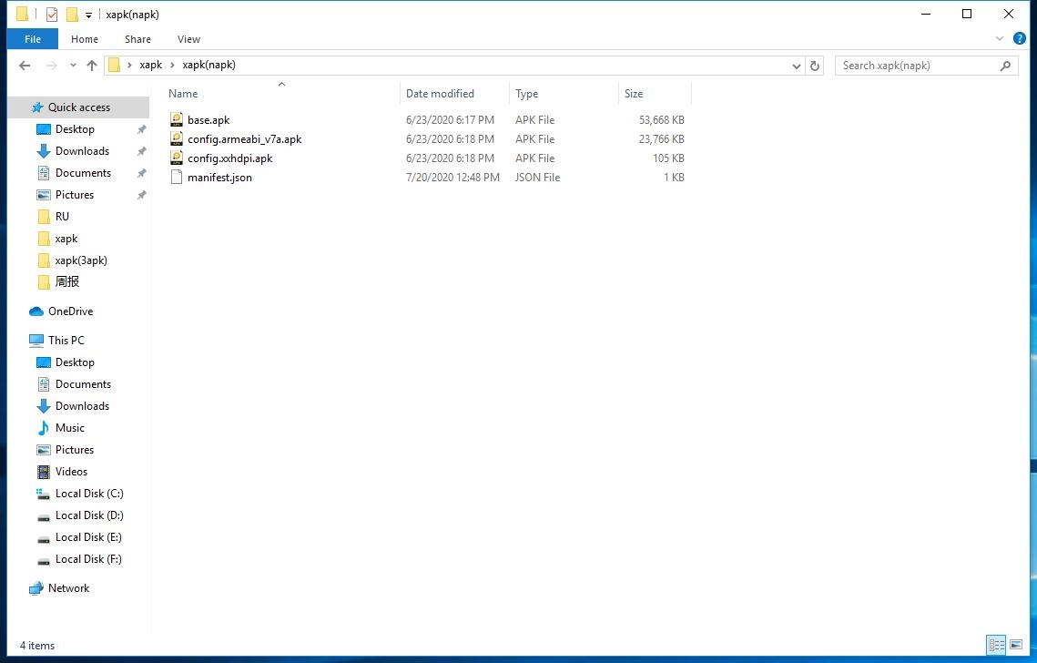This screenshot has height=663, width=1037.
Task: Open the Home ribbon tab
Action: 84,39
